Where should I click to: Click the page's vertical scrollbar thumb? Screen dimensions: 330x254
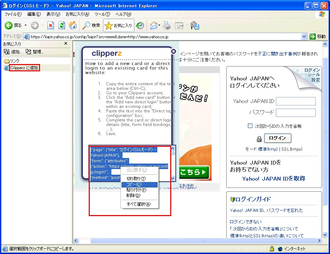(x=325, y=131)
